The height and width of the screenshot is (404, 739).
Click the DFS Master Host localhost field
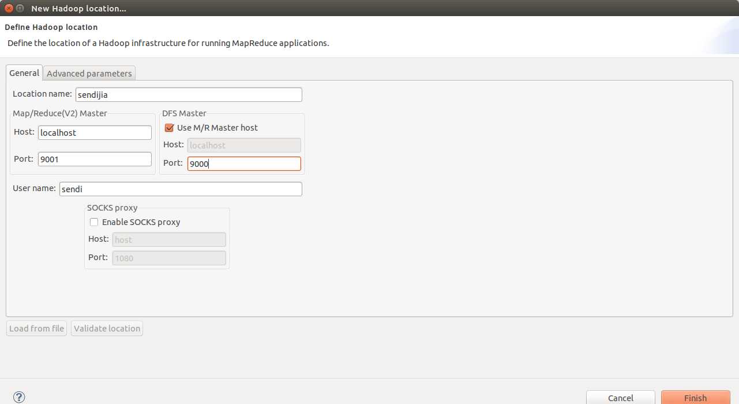click(244, 145)
